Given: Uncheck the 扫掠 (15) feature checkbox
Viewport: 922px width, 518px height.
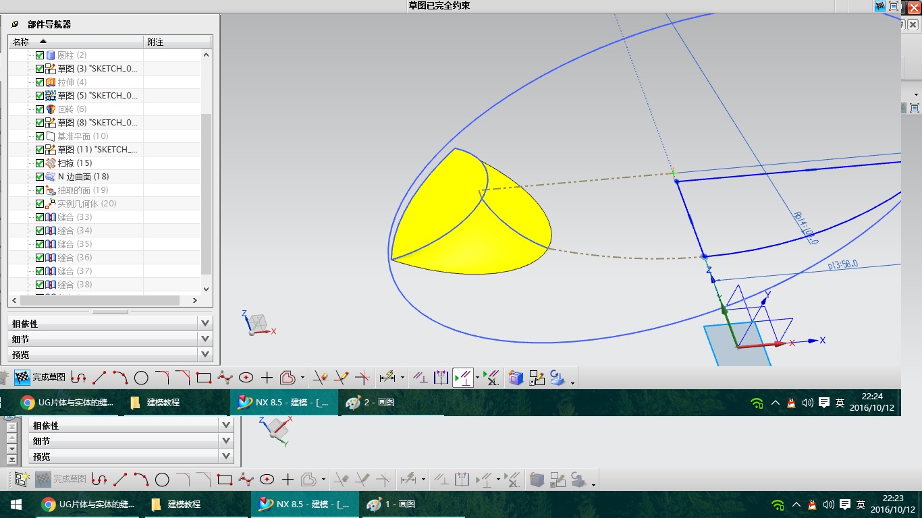Looking at the screenshot, I should (40, 163).
